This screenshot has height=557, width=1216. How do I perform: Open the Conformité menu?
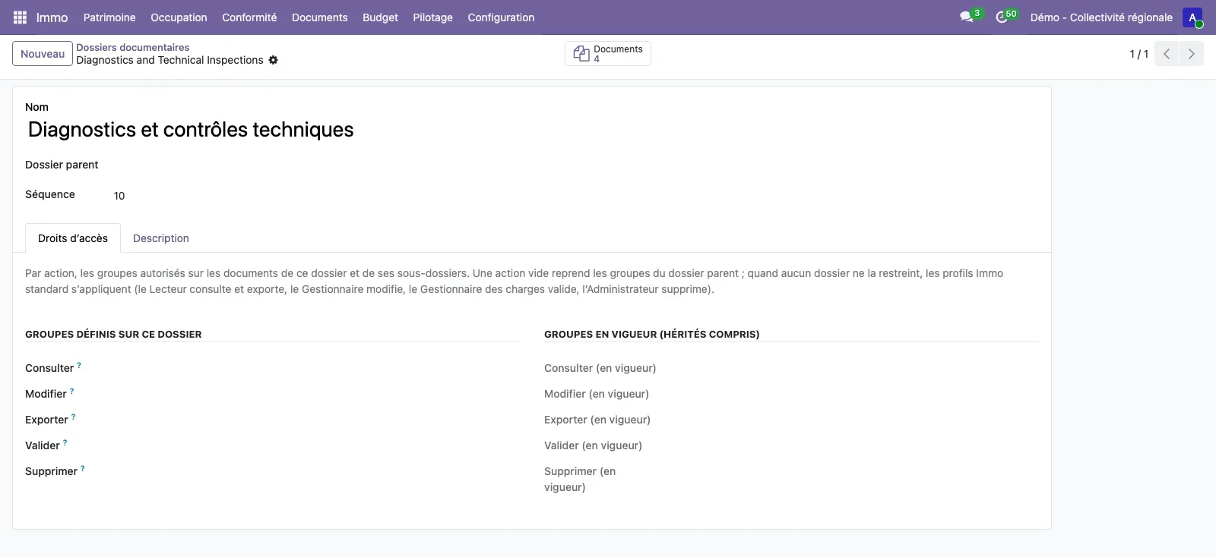(x=249, y=17)
